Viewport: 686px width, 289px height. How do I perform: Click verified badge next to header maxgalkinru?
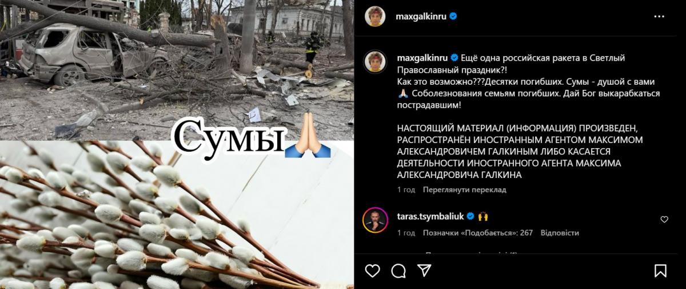pyautogui.click(x=453, y=17)
